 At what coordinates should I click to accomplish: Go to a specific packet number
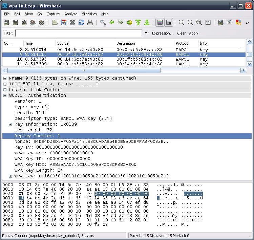coord(129,22)
